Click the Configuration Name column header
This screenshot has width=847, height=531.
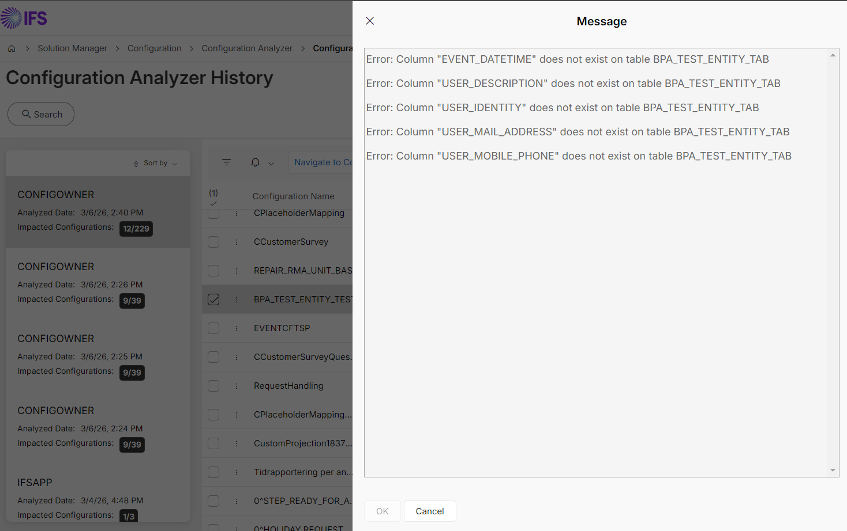pos(293,196)
